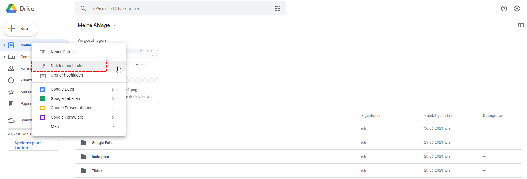The width and height of the screenshot is (527, 179).
Task: Click the storage cloud icon
Action: click(11, 120)
